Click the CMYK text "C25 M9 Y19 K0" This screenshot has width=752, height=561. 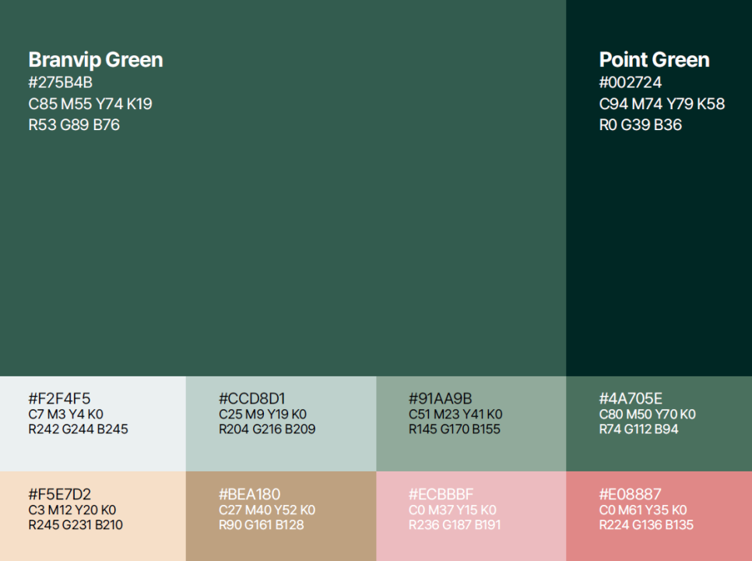pos(262,415)
